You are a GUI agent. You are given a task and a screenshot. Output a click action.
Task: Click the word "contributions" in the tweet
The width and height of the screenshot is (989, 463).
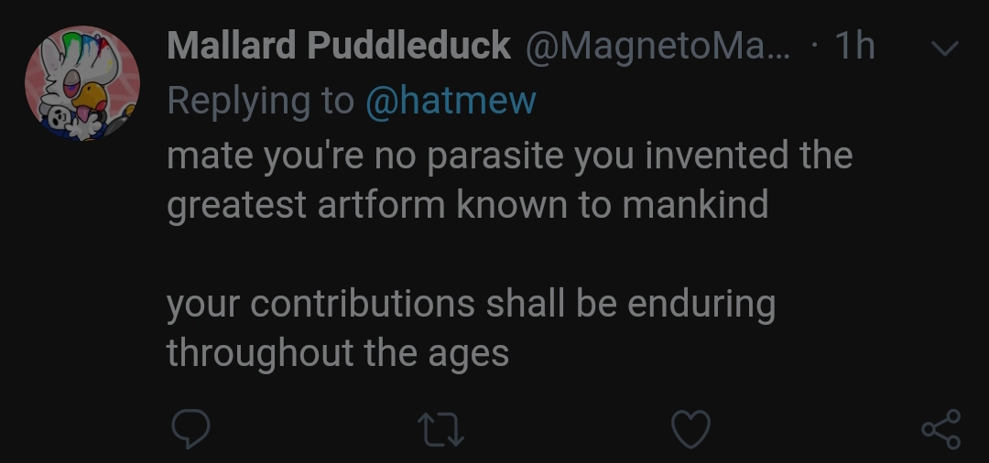coord(363,304)
